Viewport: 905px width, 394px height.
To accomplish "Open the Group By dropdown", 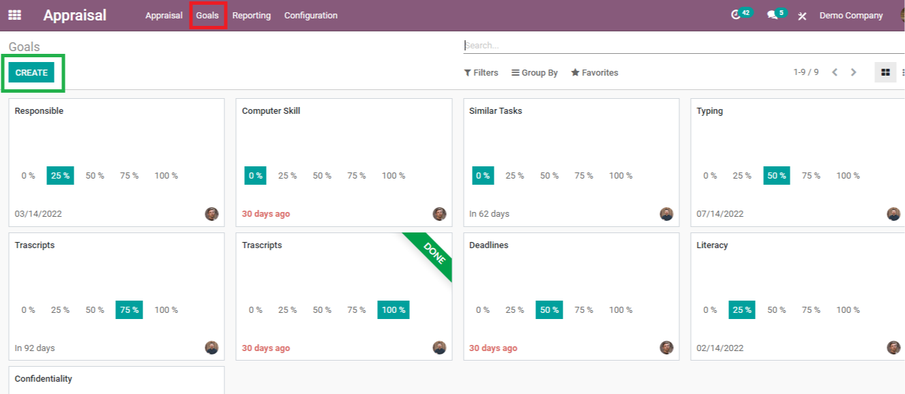I will pyautogui.click(x=535, y=73).
